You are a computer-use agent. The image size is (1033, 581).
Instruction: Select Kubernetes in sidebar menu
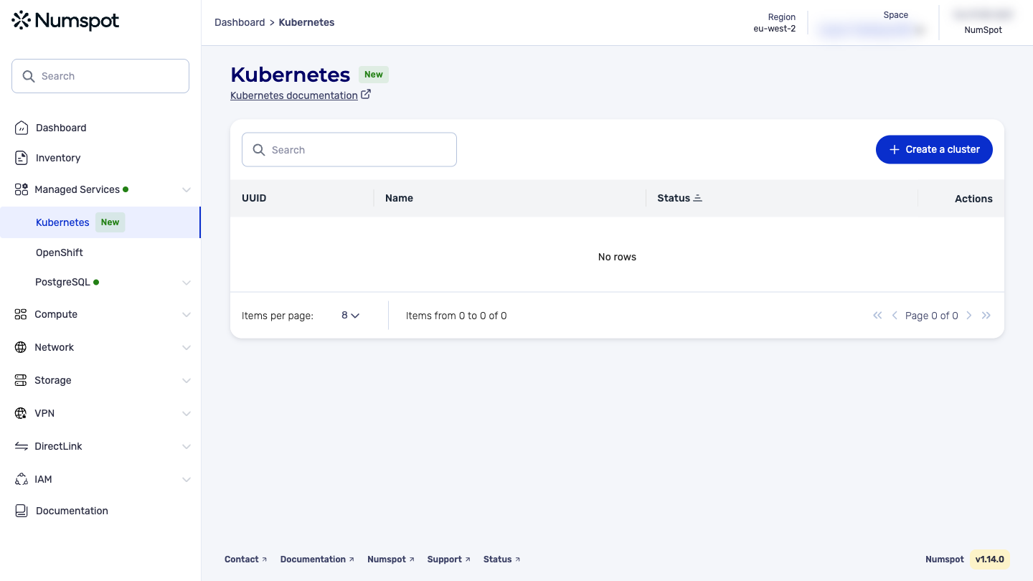(x=100, y=222)
